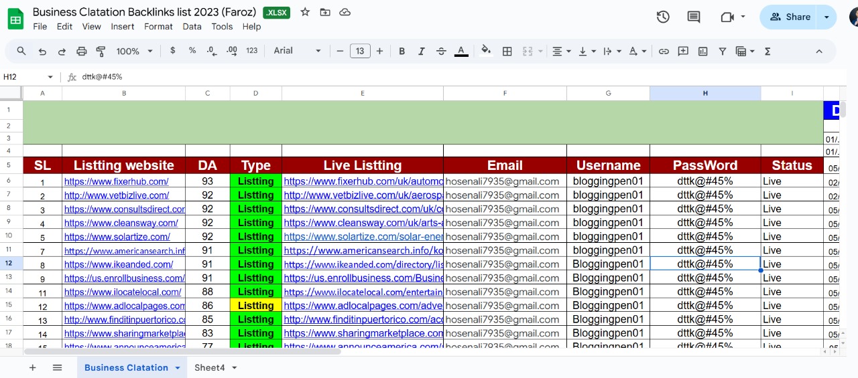Toggle strikethrough formatting
This screenshot has height=378, width=858.
(441, 52)
